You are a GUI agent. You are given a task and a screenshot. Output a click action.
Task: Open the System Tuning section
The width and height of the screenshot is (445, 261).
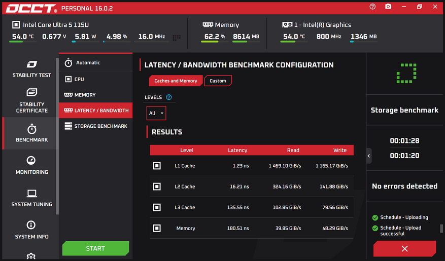(31, 198)
